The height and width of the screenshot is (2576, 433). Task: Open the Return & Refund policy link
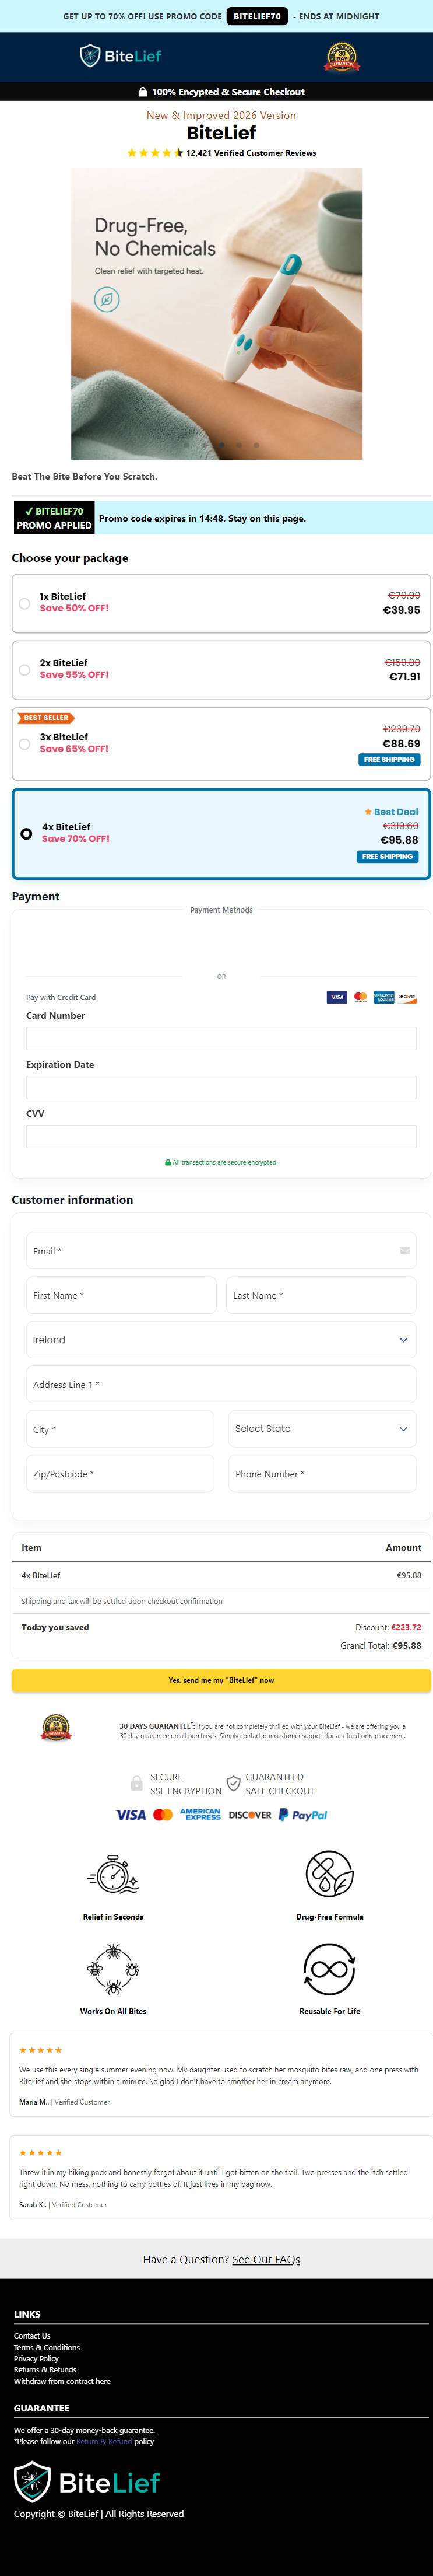coord(104,2441)
